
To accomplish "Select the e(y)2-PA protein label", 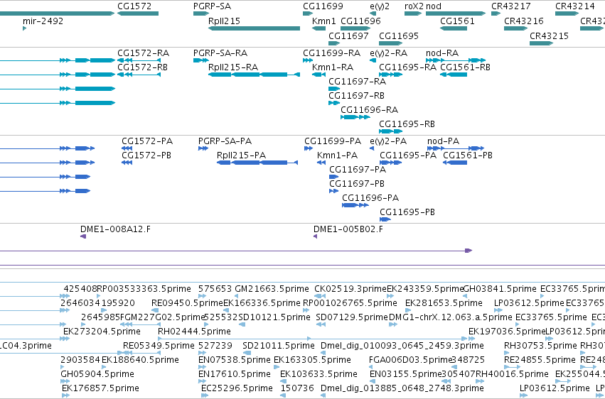I will click(388, 141).
